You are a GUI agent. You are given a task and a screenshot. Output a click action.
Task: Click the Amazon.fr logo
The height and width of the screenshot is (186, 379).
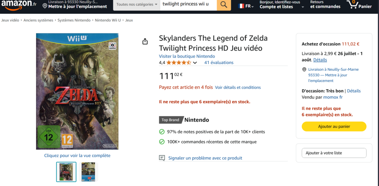(x=19, y=5)
